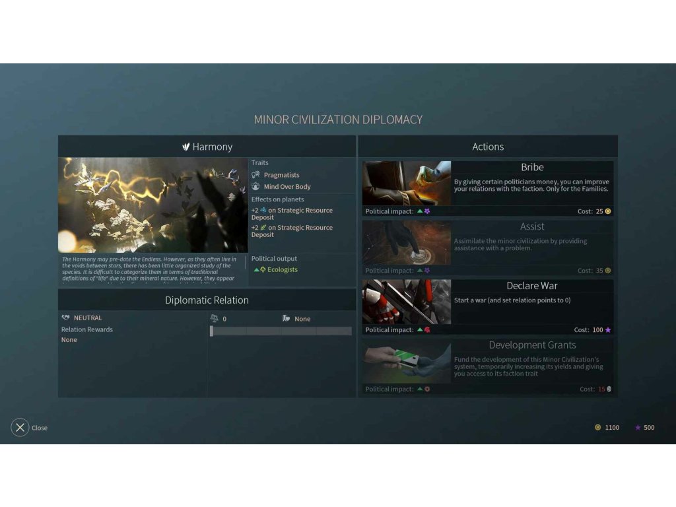The width and height of the screenshot is (676, 507).
Task: Click the Bribe dust cost coin icon
Action: coord(608,211)
